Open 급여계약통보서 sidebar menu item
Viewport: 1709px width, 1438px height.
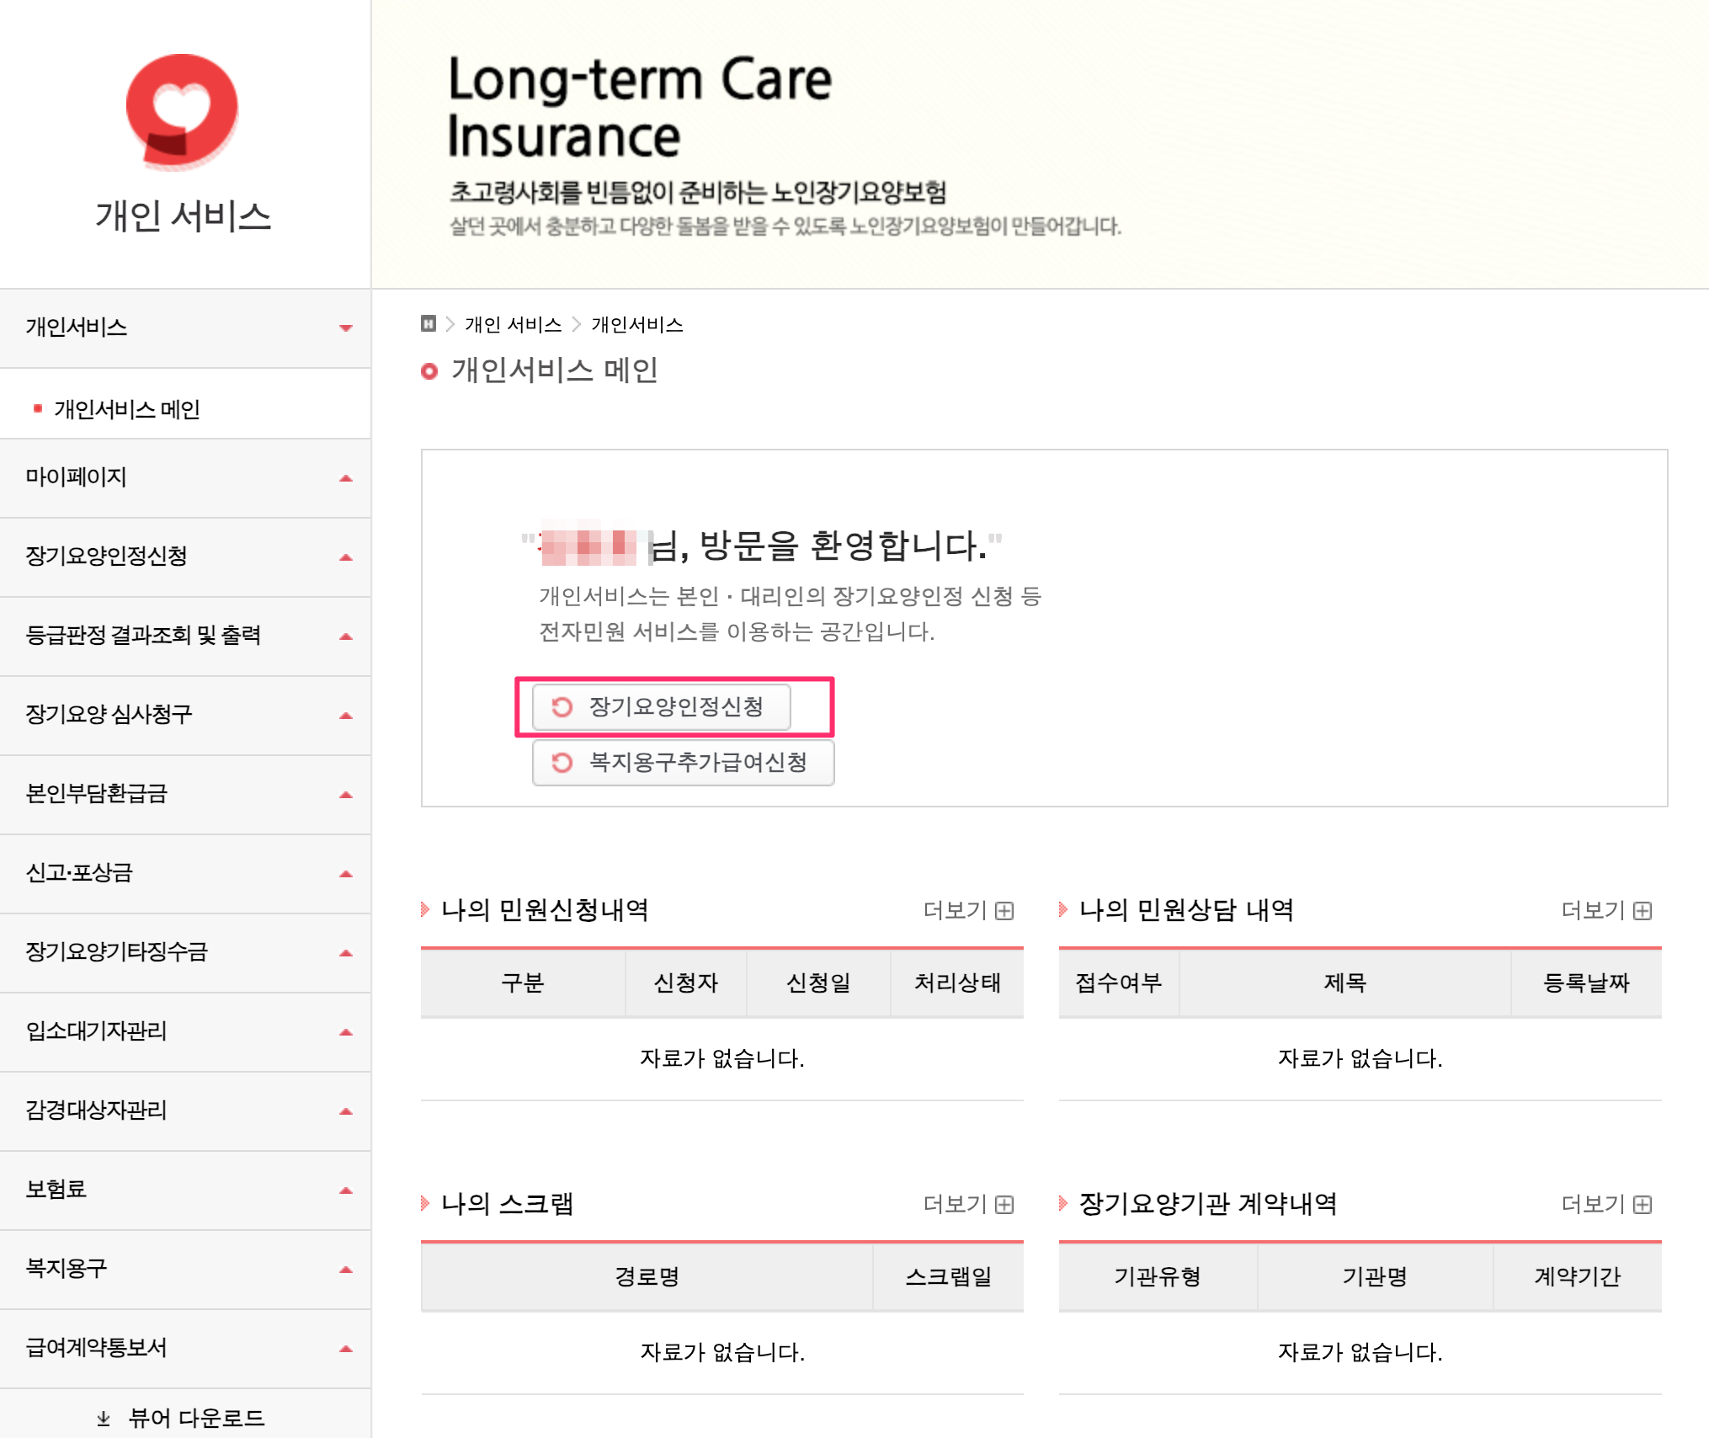click(x=97, y=1348)
